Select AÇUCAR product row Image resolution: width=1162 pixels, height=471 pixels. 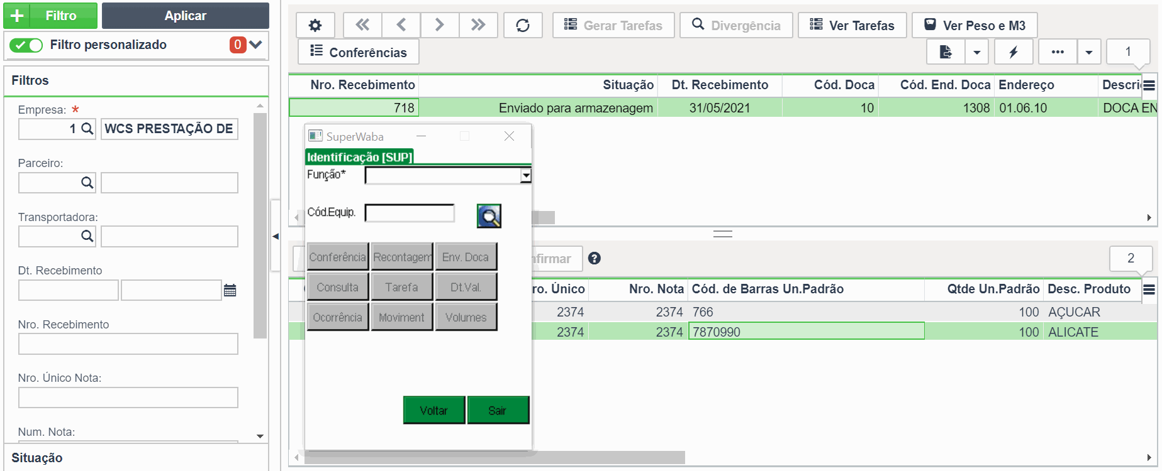pos(723,312)
